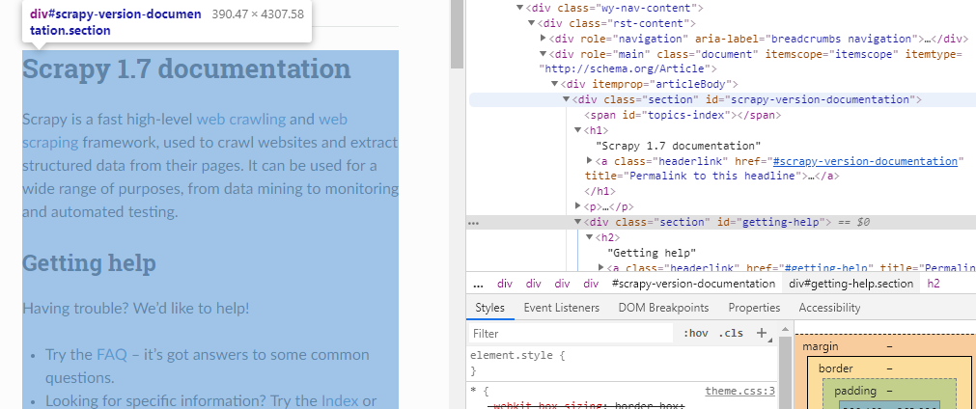Expand the breadcrumbs navigation div
This screenshot has width=976, height=409.
(x=543, y=39)
